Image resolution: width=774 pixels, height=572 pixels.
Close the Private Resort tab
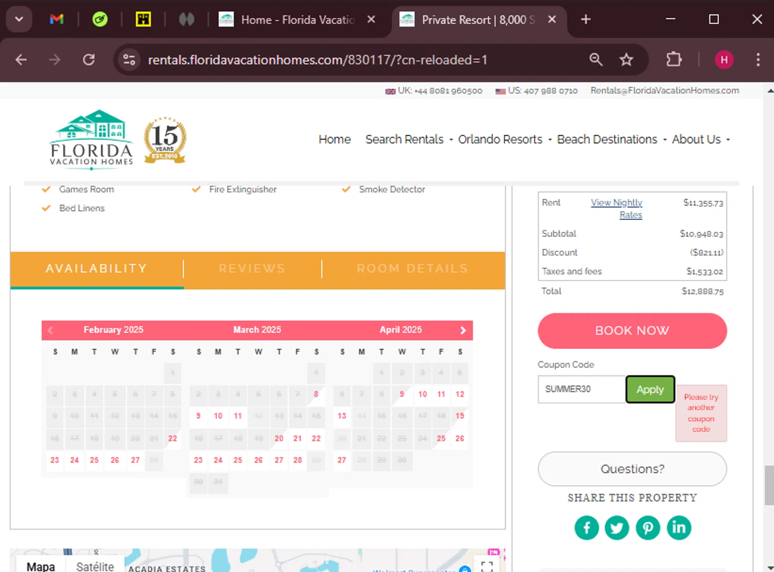pyautogui.click(x=552, y=20)
